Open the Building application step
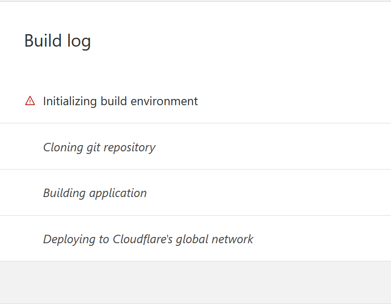This screenshot has height=304, width=391. [x=95, y=193]
